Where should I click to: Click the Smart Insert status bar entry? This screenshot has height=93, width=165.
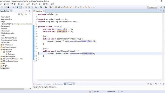111,92
